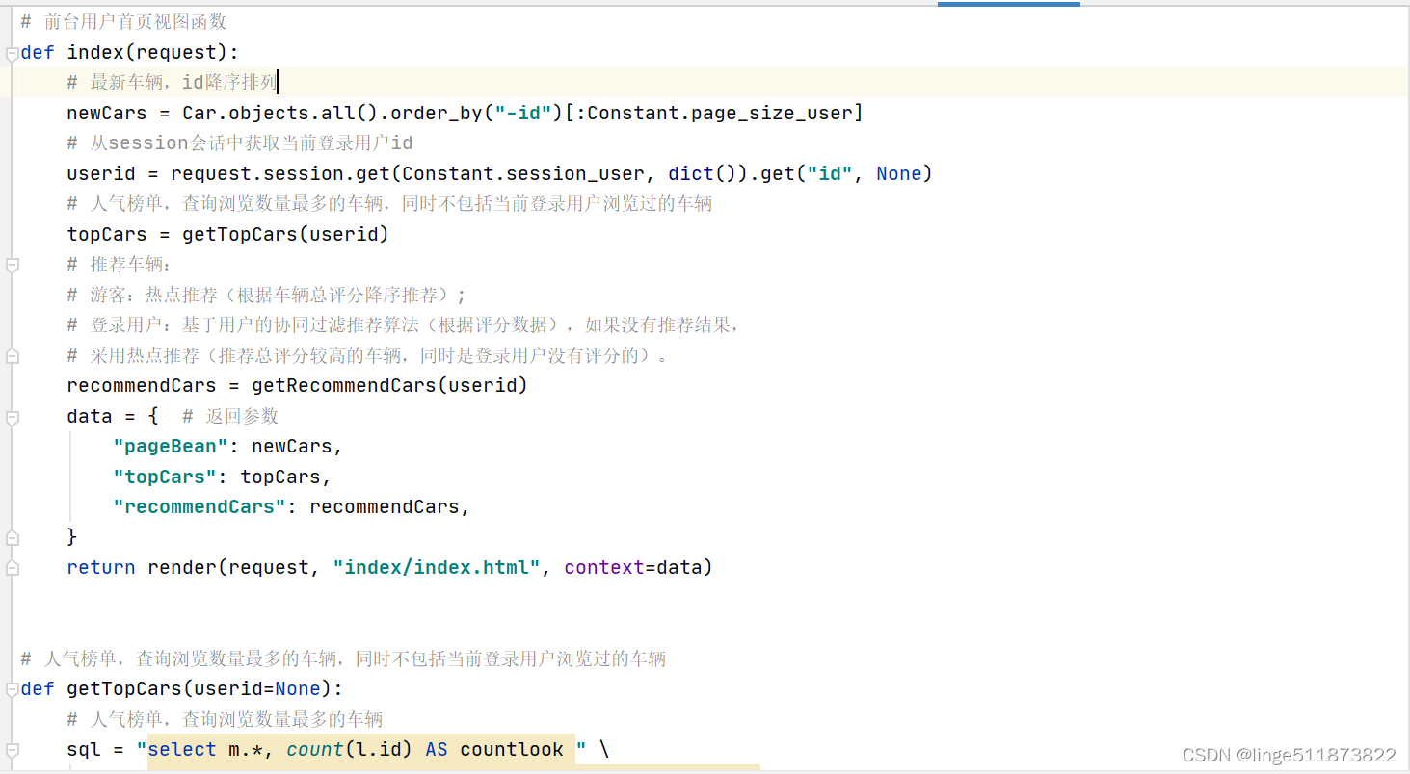This screenshot has width=1410, height=774.
Task: Collapse comment block starting at '# 推荐车辆'
Action: pos(12,265)
